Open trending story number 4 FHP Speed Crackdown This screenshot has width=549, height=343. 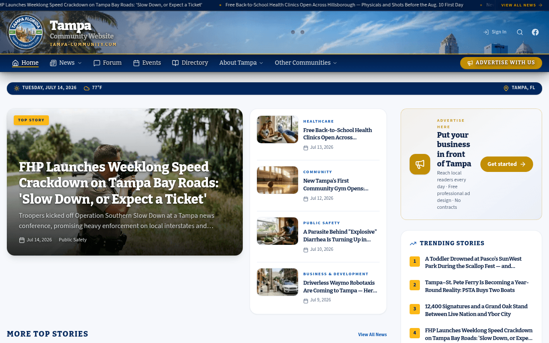coord(479,334)
